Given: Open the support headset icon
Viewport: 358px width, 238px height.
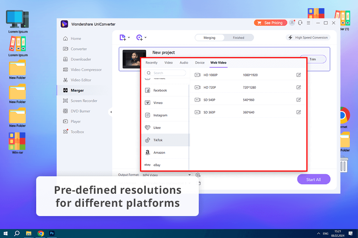Looking at the screenshot, I should 300,23.
